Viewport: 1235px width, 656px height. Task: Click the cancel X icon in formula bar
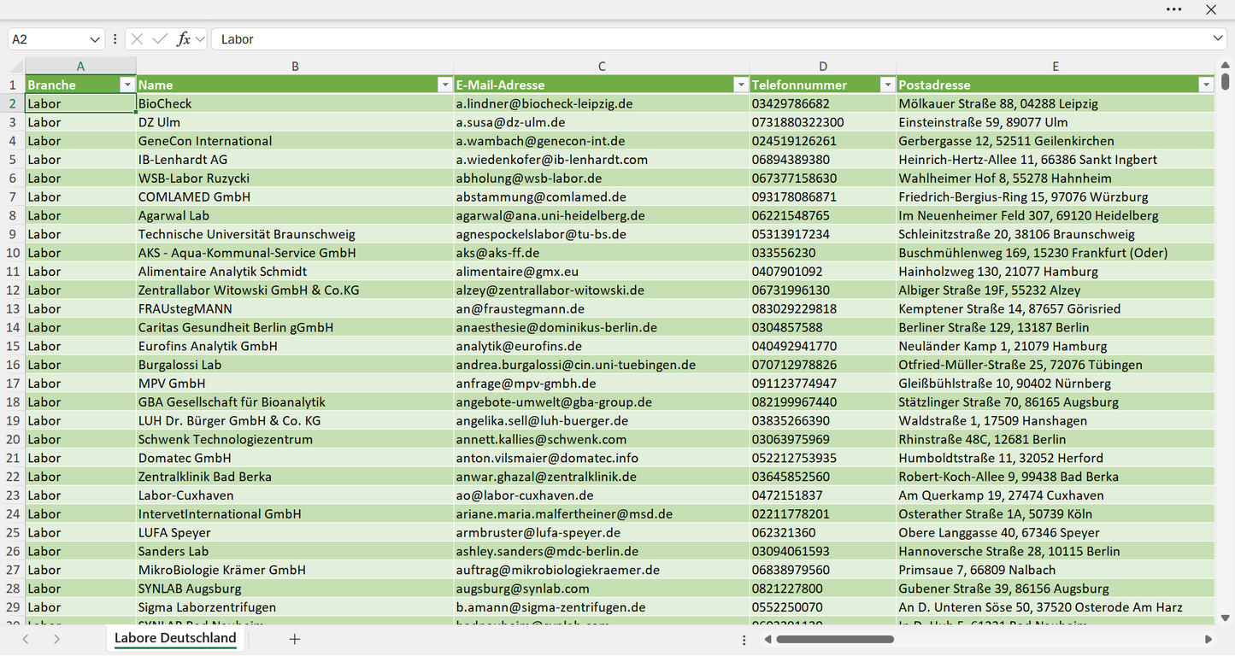137,39
